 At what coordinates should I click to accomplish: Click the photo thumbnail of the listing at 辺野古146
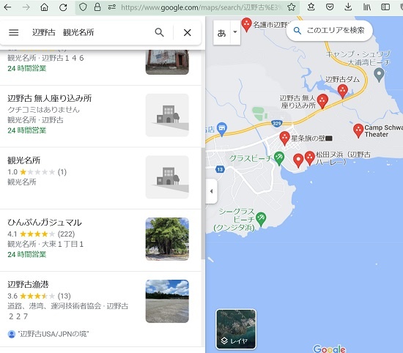[x=167, y=62]
